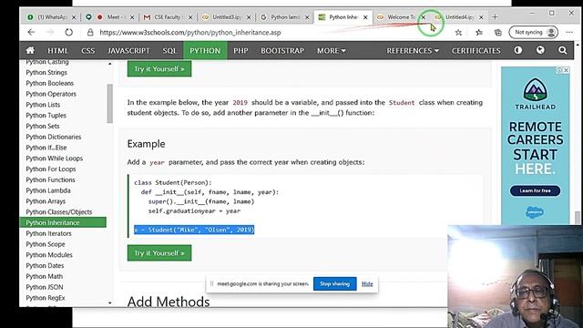This screenshot has height=328, width=583.
Task: Open Python Iterators in sidebar
Action: coord(48,233)
